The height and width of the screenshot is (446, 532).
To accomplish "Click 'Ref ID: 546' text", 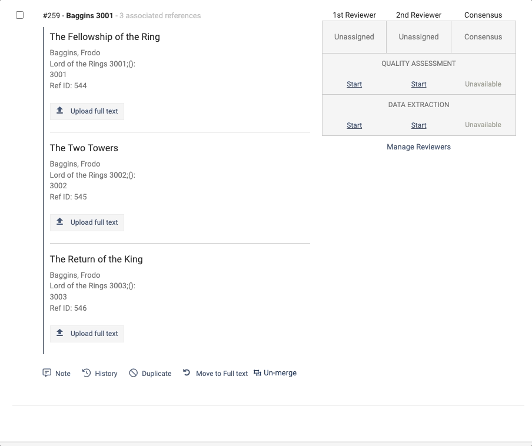I will (x=68, y=308).
